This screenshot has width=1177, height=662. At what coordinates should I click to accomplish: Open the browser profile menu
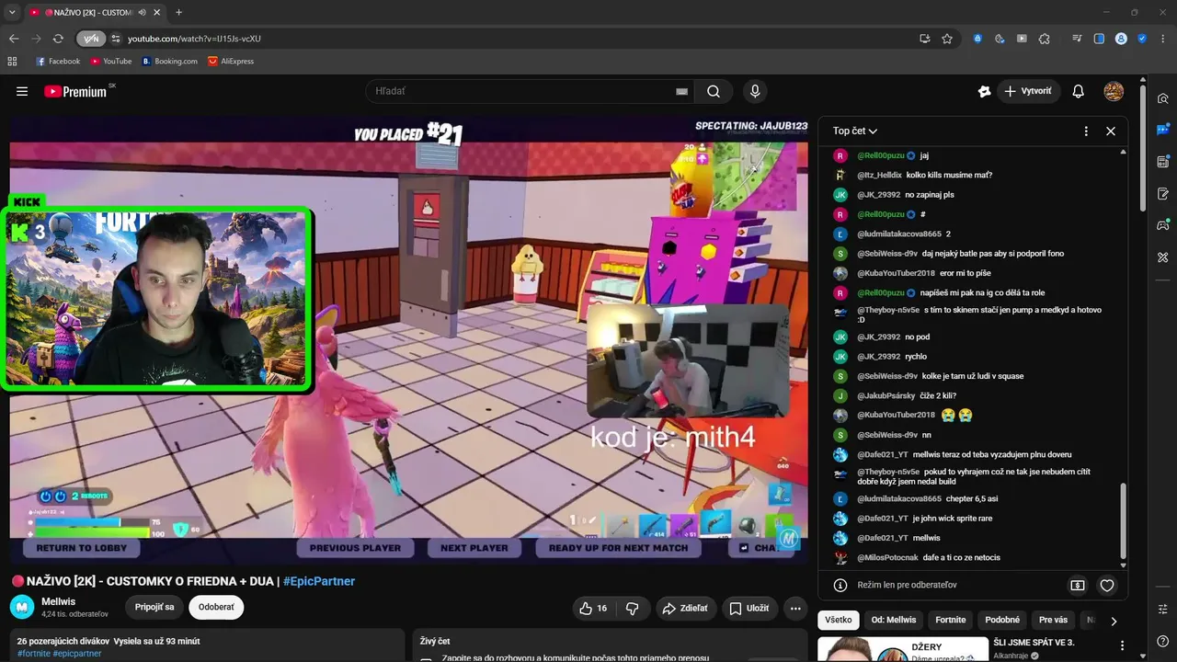click(x=1121, y=39)
